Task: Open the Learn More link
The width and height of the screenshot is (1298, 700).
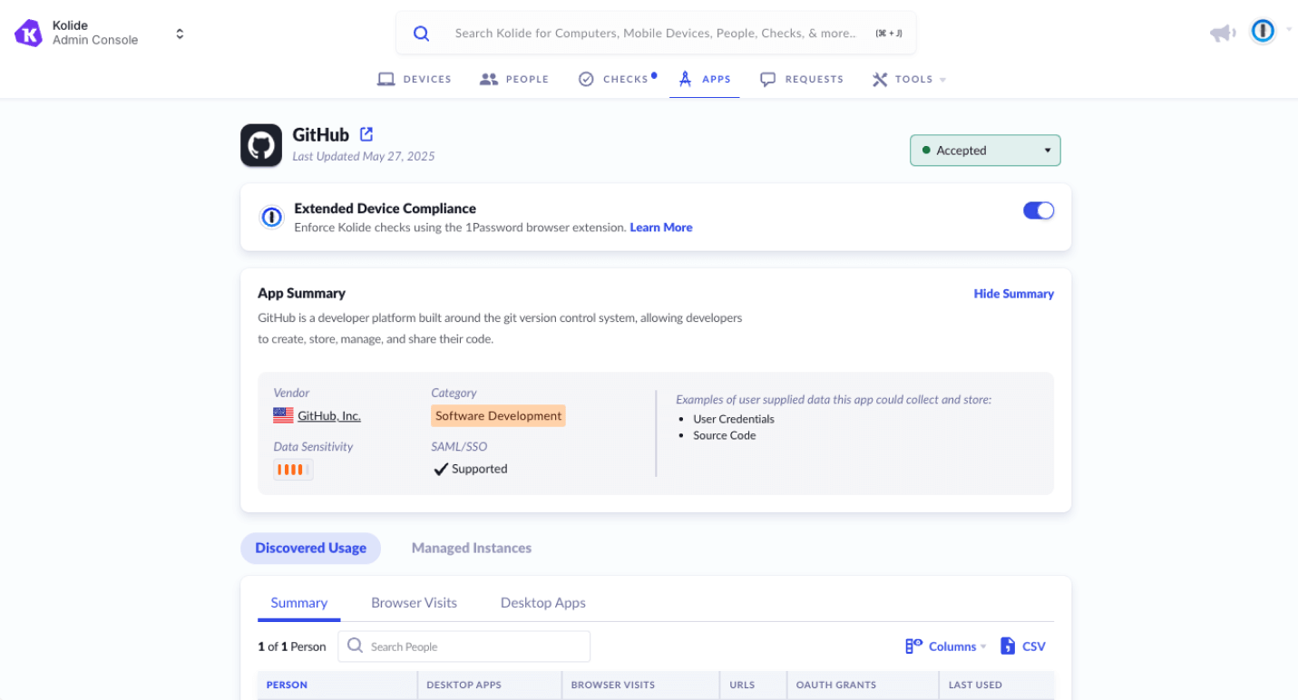Action: (x=660, y=227)
